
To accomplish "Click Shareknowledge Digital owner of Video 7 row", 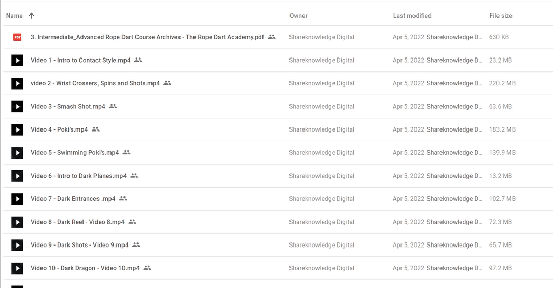I will [321, 199].
